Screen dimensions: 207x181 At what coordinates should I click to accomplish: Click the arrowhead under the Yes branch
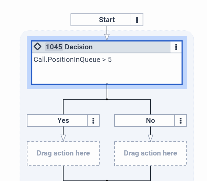point(63,138)
